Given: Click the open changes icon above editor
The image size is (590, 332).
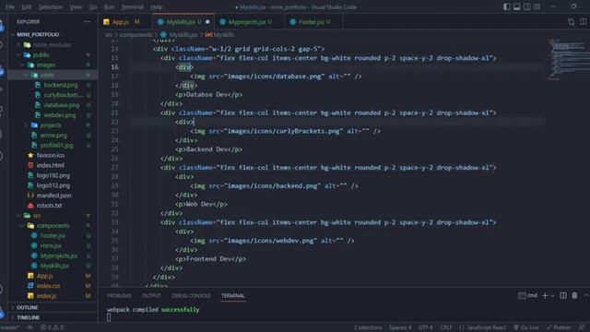Looking at the screenshot, I should tap(572, 22).
